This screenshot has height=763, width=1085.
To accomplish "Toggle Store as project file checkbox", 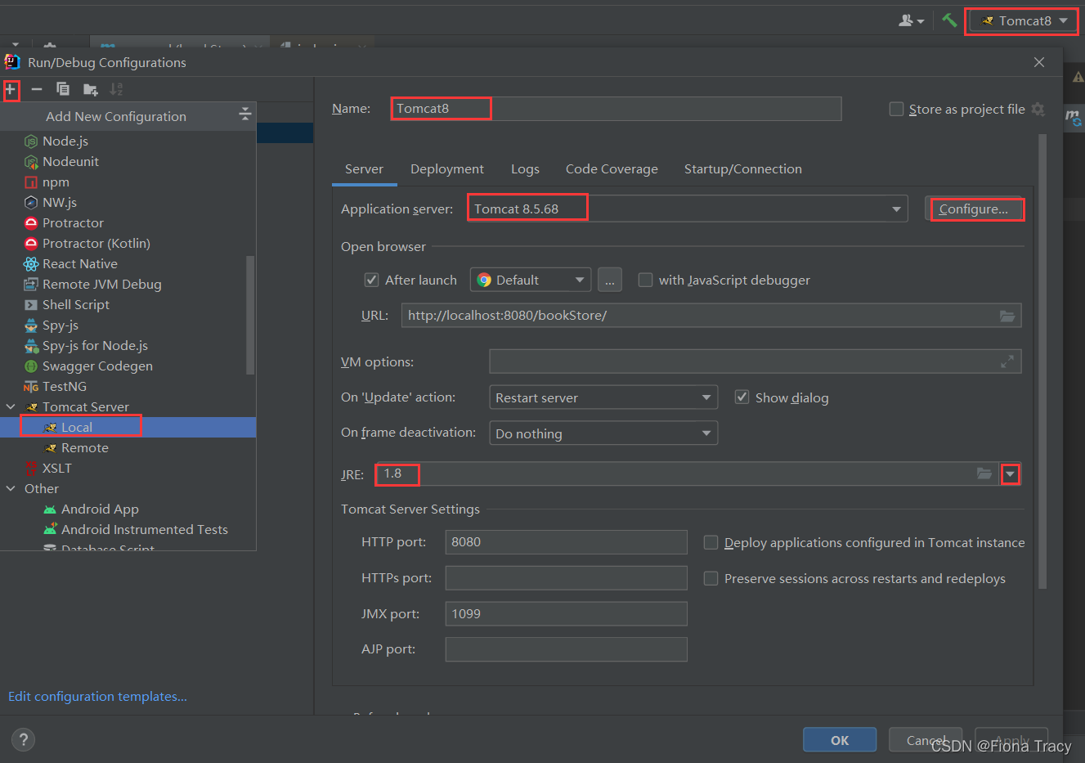I will coord(896,109).
